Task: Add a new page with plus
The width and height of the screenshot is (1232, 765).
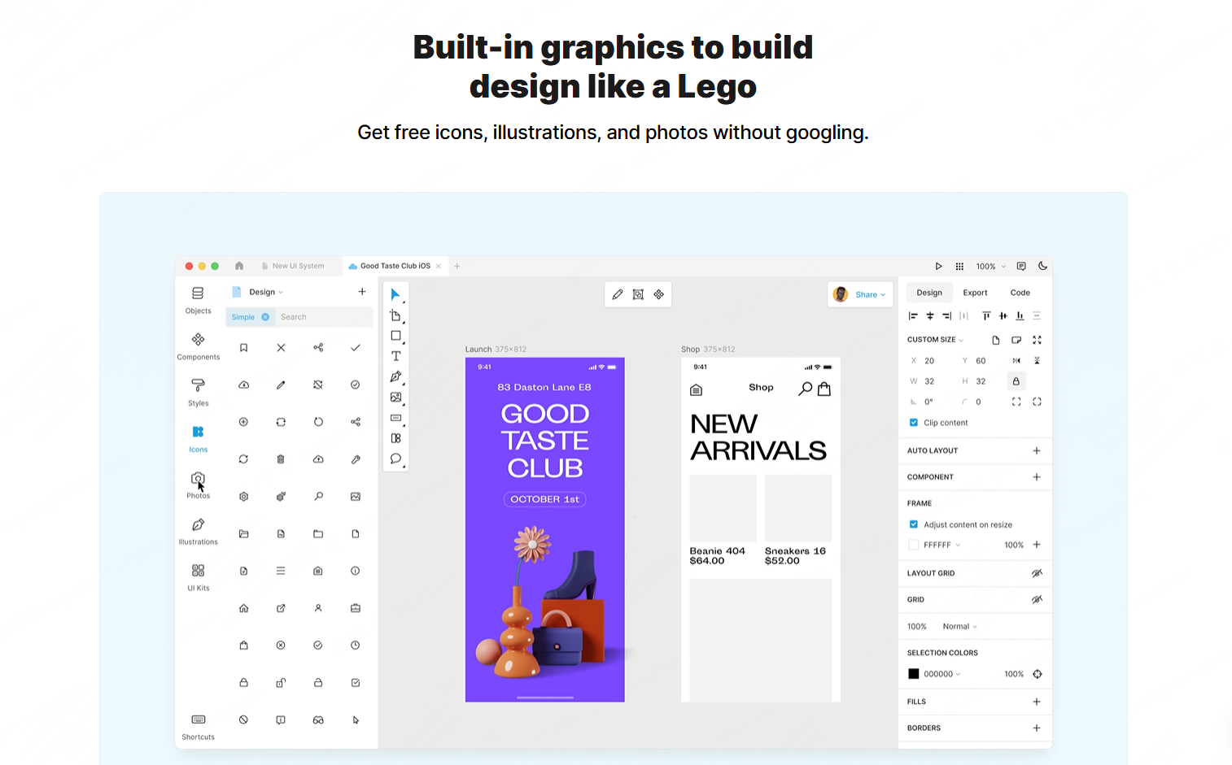Action: 362,292
